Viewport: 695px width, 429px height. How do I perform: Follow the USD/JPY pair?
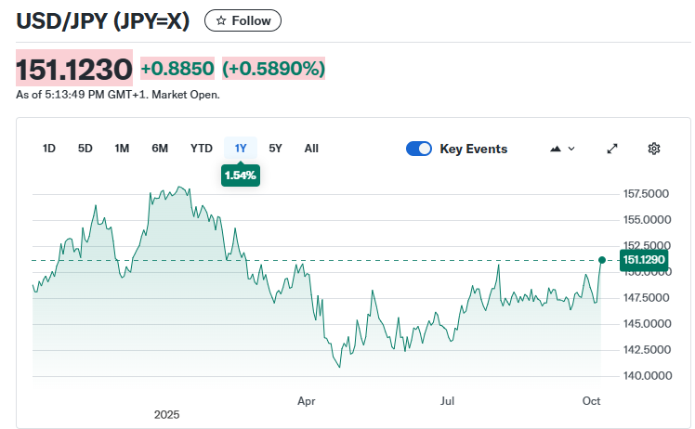[x=243, y=20]
